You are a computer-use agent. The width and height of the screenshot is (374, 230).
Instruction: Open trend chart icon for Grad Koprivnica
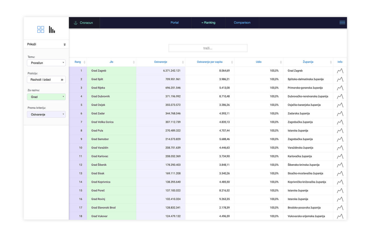click(x=340, y=182)
